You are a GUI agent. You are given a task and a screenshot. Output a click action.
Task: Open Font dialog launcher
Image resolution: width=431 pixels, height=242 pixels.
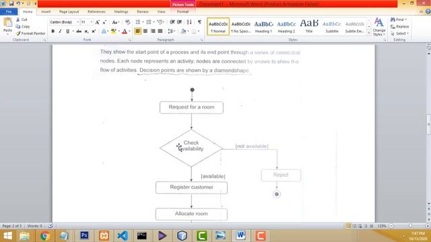[x=130, y=40]
